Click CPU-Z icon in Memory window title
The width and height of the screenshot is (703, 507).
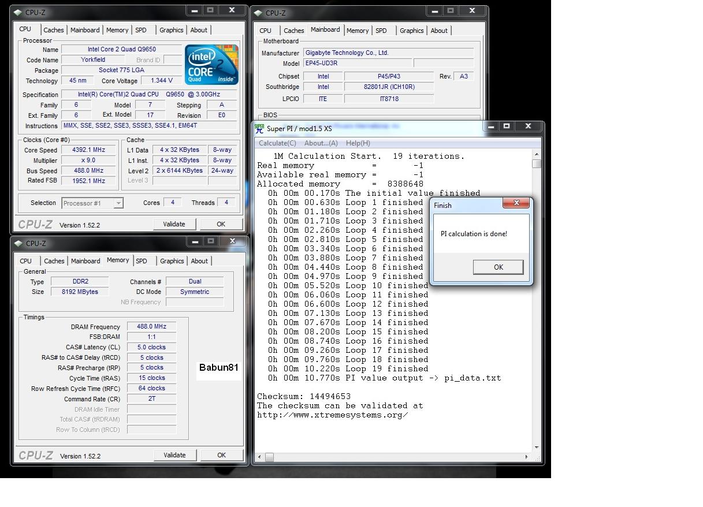[18, 243]
